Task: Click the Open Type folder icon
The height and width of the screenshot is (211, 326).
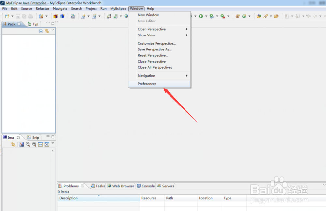Action: point(259,16)
